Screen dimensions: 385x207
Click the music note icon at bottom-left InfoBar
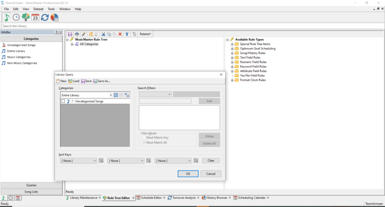click(x=3, y=198)
